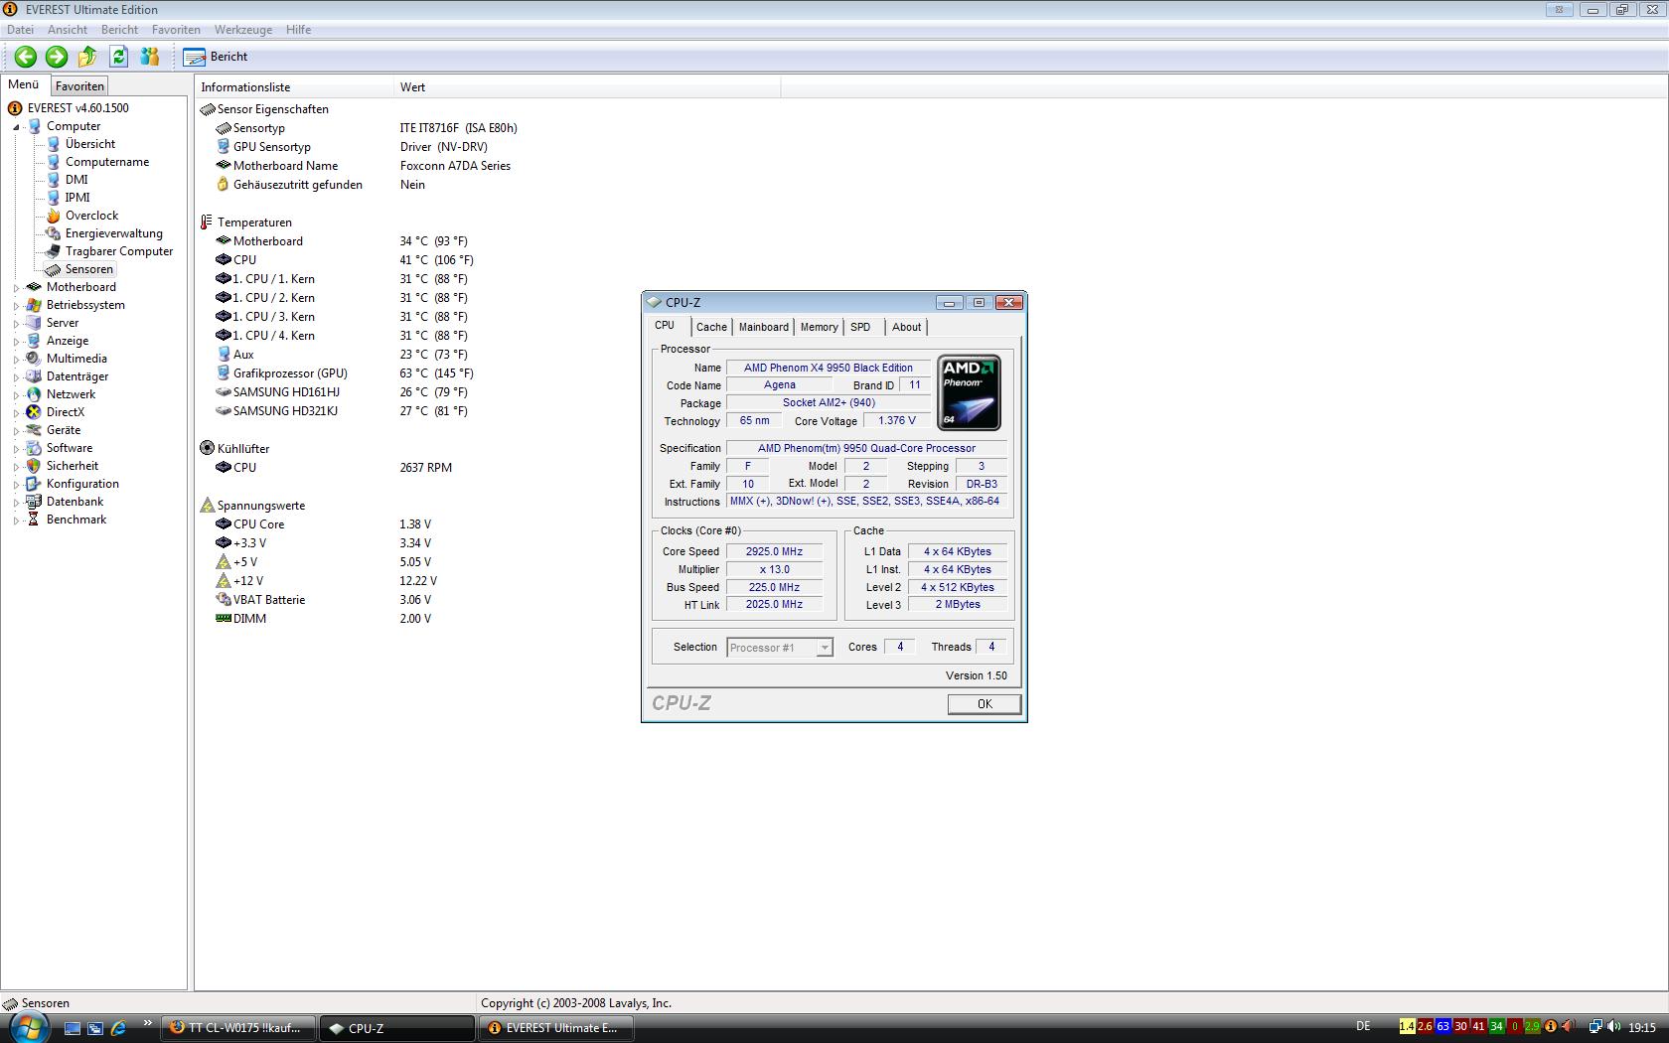Click the Software tree icon

34,448
